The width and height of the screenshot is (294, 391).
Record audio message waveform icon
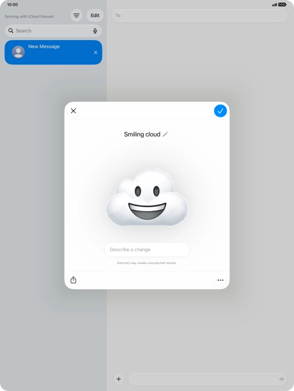[x=282, y=379]
